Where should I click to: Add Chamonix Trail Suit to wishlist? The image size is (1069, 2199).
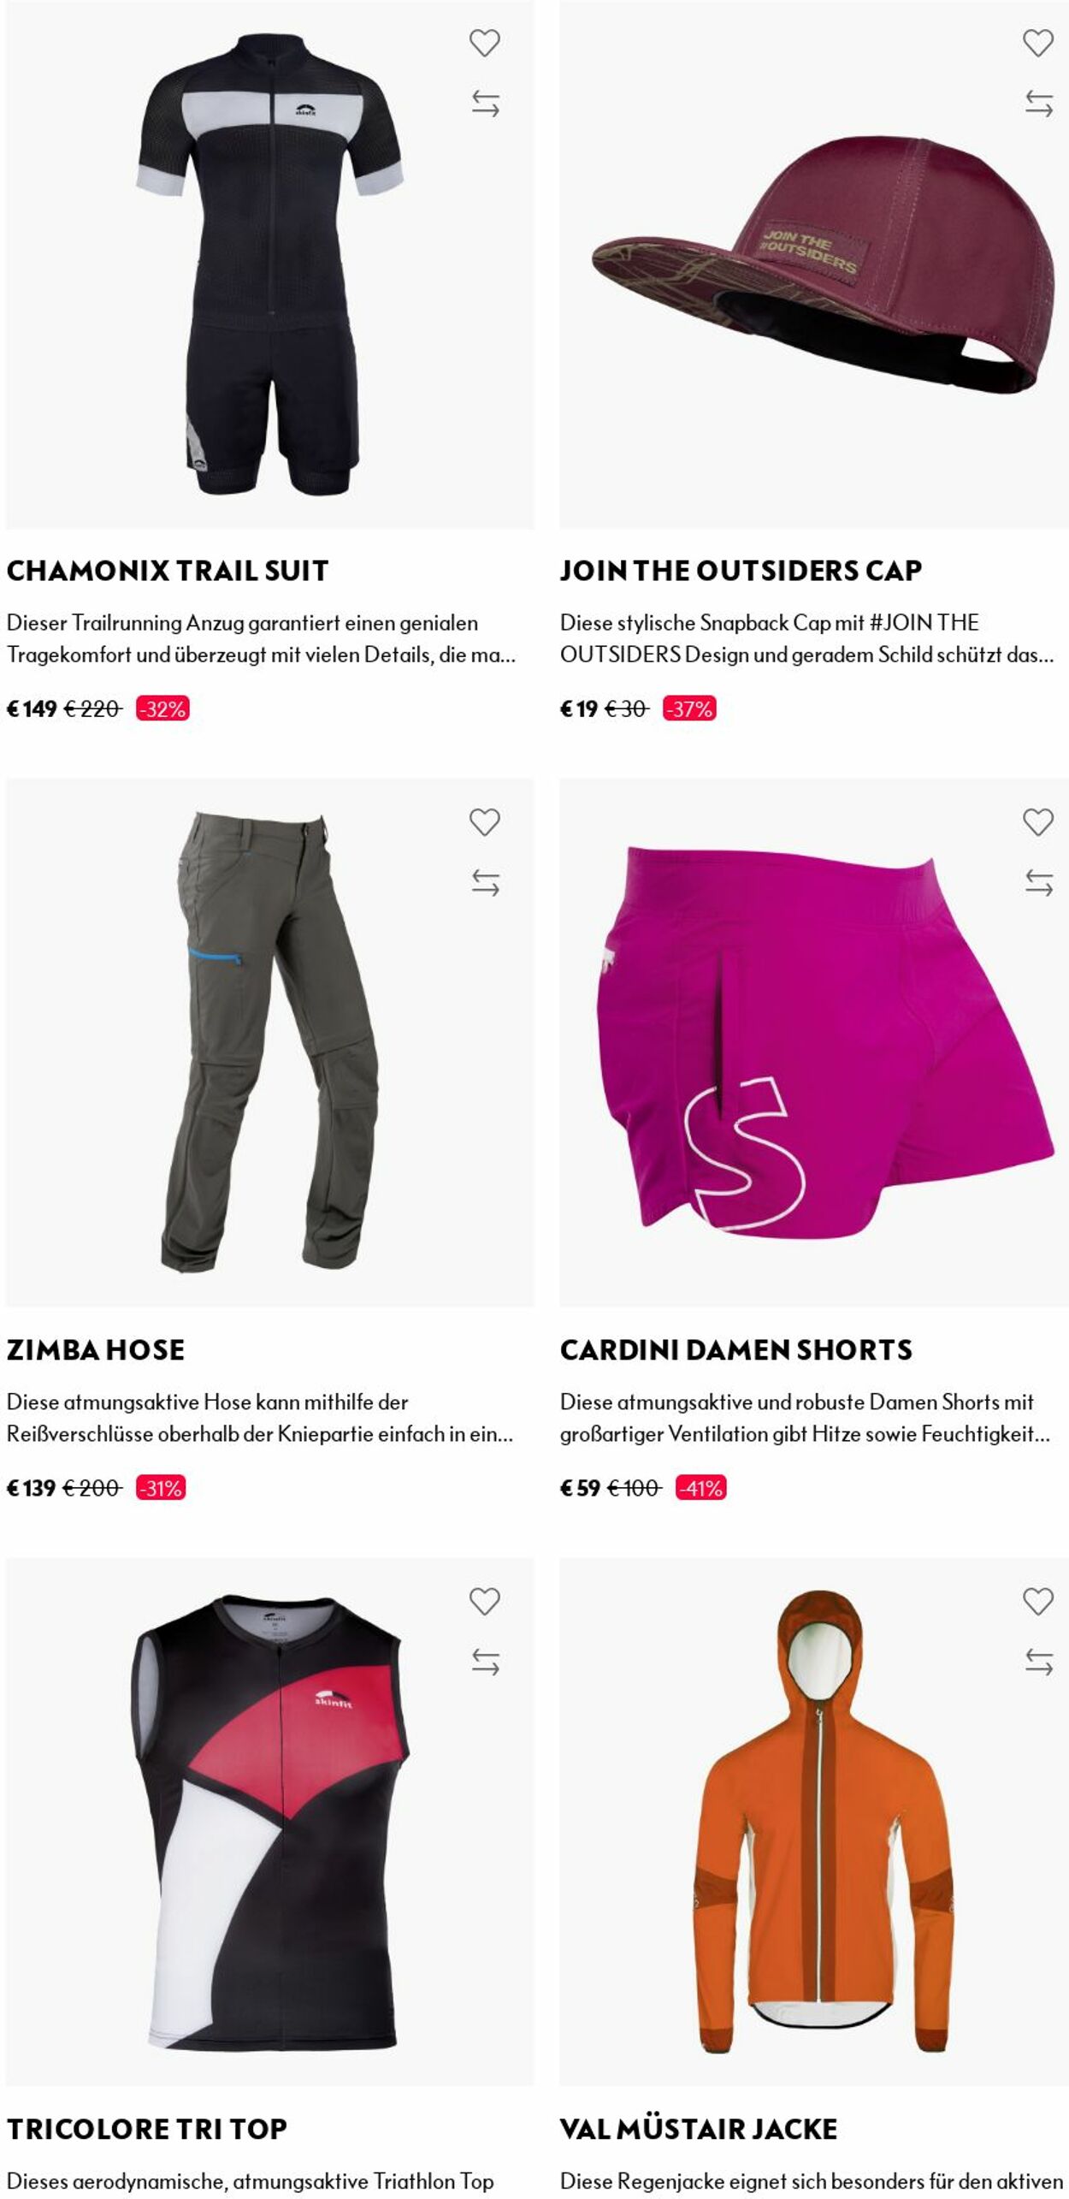tap(485, 43)
